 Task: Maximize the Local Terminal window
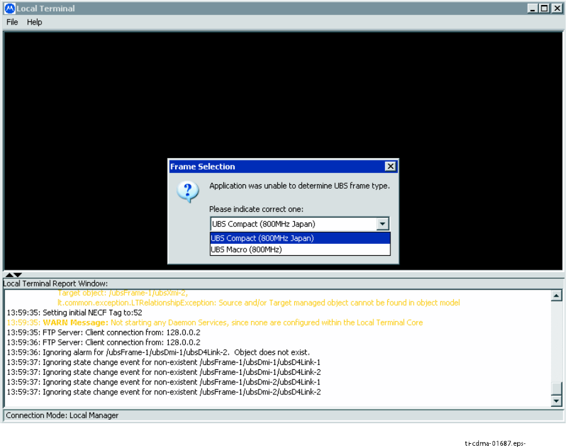click(544, 8)
